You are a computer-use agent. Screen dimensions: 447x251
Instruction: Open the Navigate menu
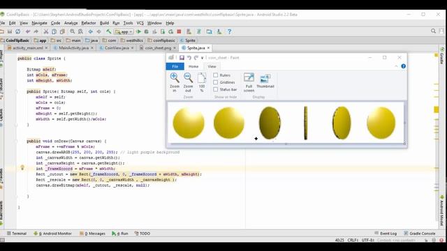[x=39, y=23]
